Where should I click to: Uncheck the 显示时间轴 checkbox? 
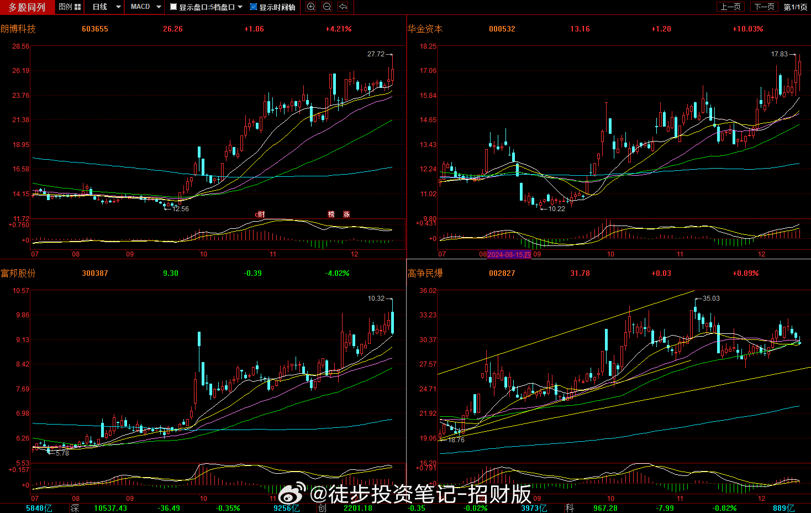254,7
